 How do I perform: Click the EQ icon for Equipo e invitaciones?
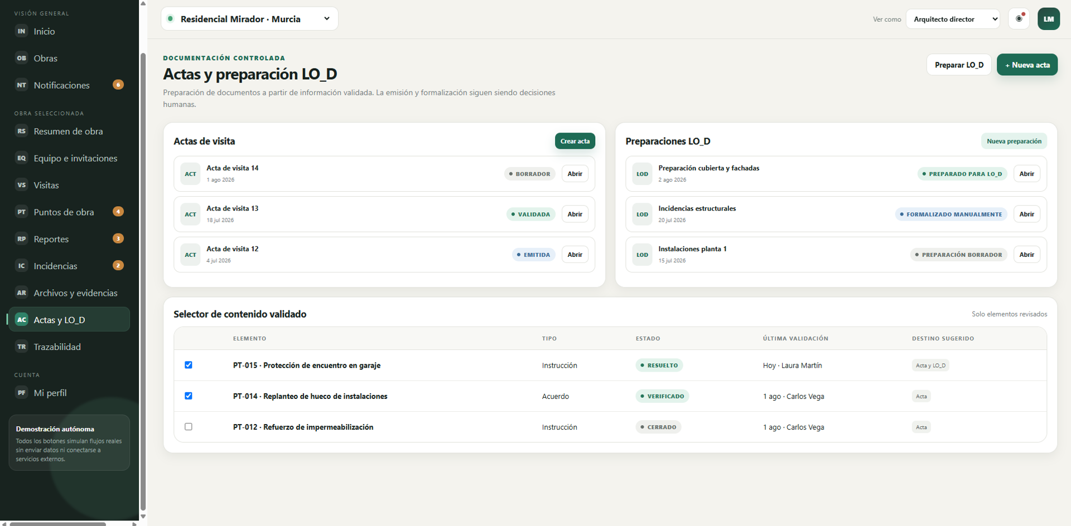tap(21, 158)
